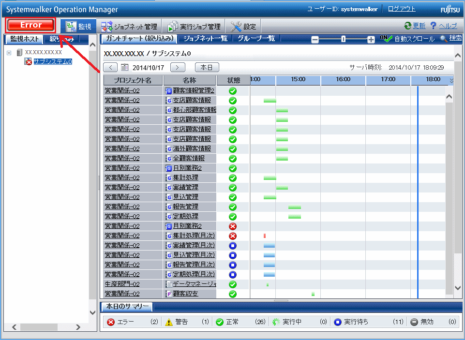Viewport: 465px width, 340px height.
Task: Click the 更新 refresh link
Action: pyautogui.click(x=419, y=26)
